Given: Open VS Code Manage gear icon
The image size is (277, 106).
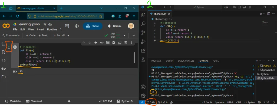Looking at the screenshot, I should 143,96.
